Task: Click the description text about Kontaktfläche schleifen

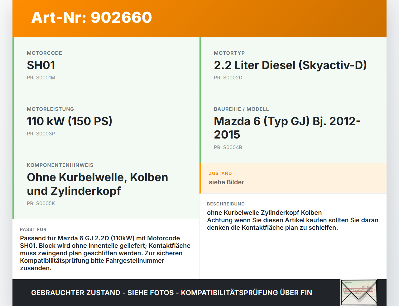Action: [293, 220]
